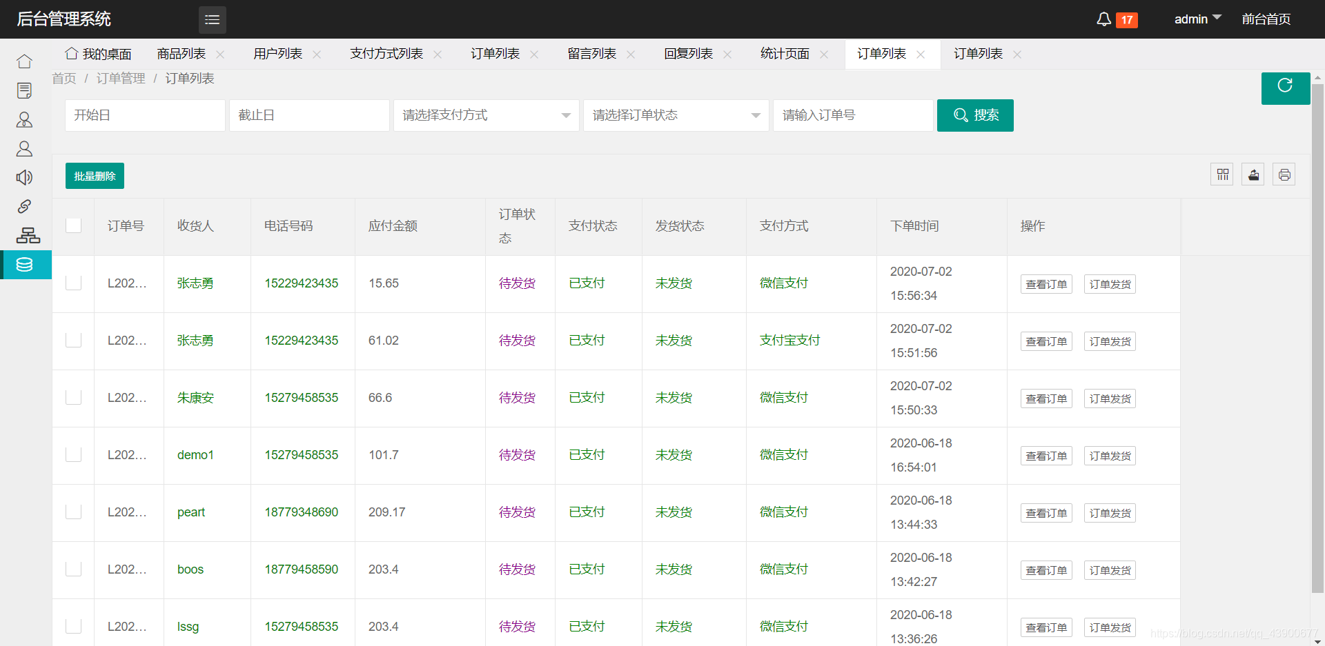Go to 前台首页 link
This screenshot has width=1325, height=646.
click(x=1266, y=19)
